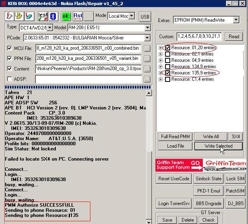Toggle the MCU File checkbox

pos(9,48)
